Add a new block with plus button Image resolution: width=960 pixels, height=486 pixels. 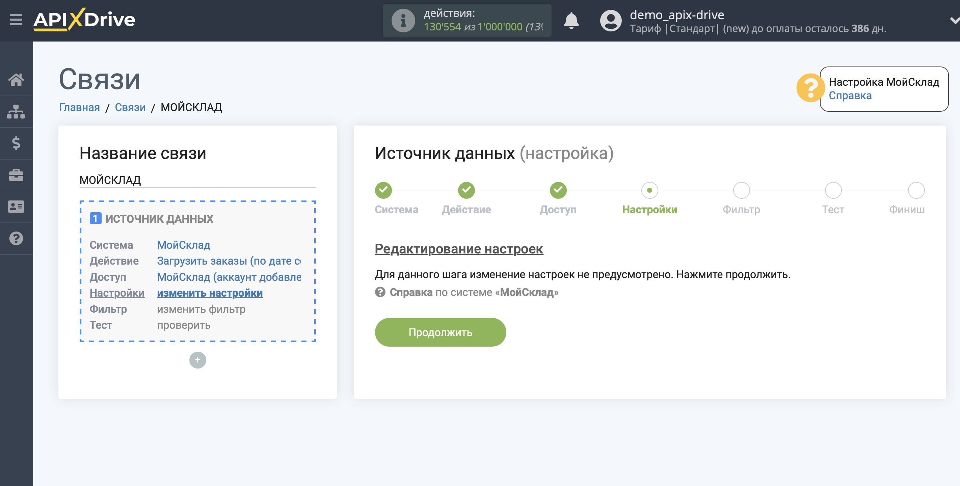(197, 360)
